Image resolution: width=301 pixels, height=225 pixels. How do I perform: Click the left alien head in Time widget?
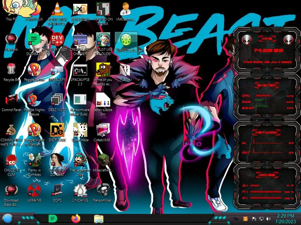(x=247, y=40)
